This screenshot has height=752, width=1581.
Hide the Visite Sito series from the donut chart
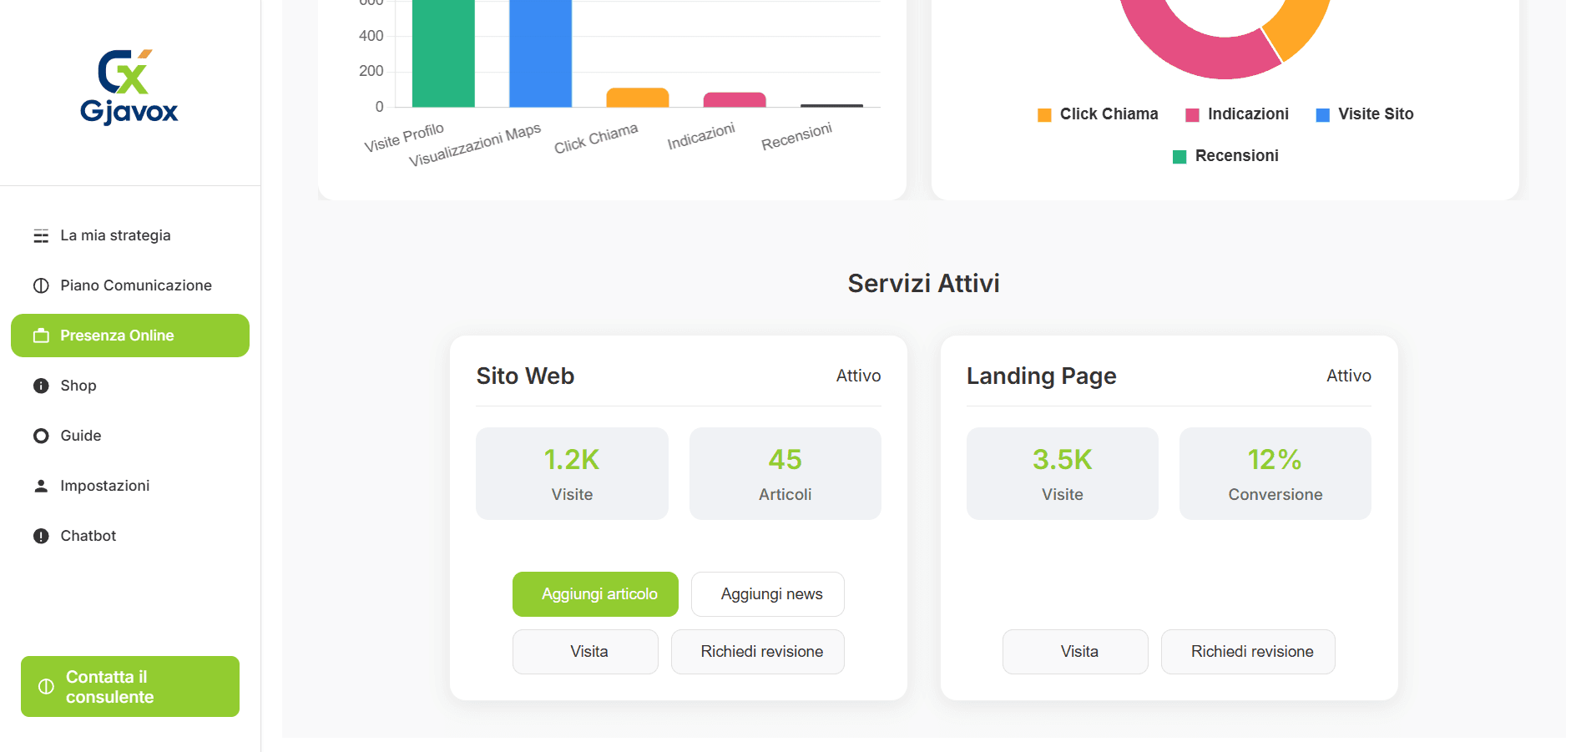[x=1364, y=114]
